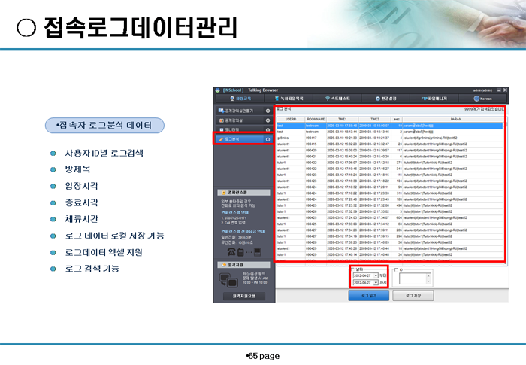Click the 로그 읽기 button
Viewport: 526px width, 365px height.
(369, 296)
